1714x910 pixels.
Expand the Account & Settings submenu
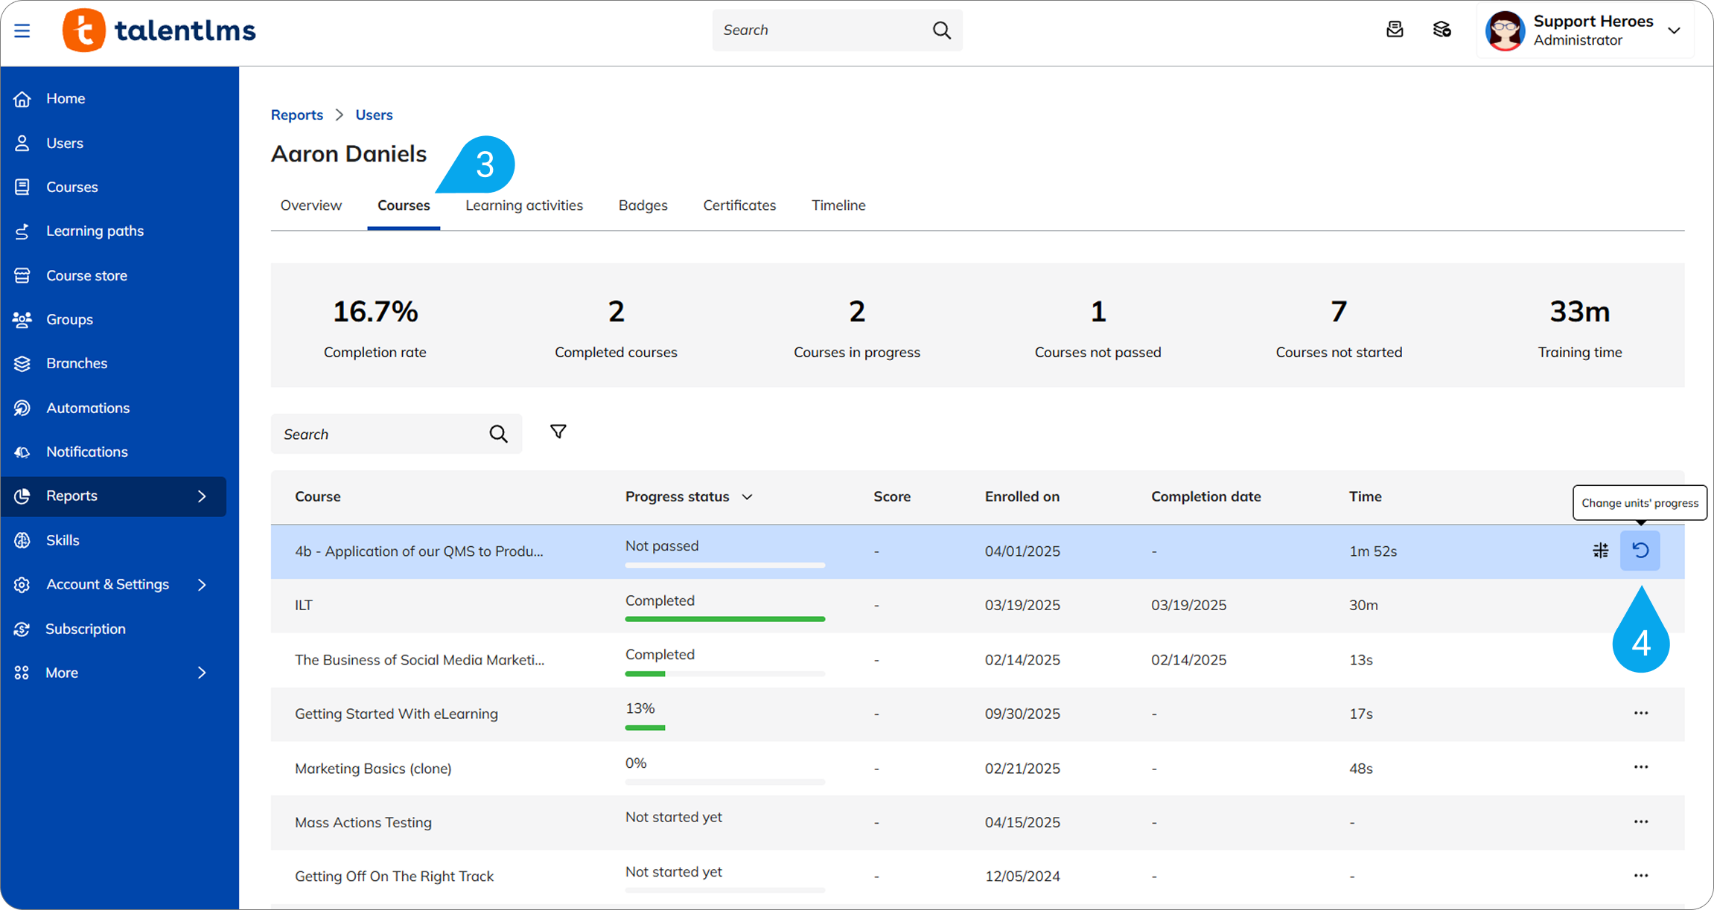[202, 585]
